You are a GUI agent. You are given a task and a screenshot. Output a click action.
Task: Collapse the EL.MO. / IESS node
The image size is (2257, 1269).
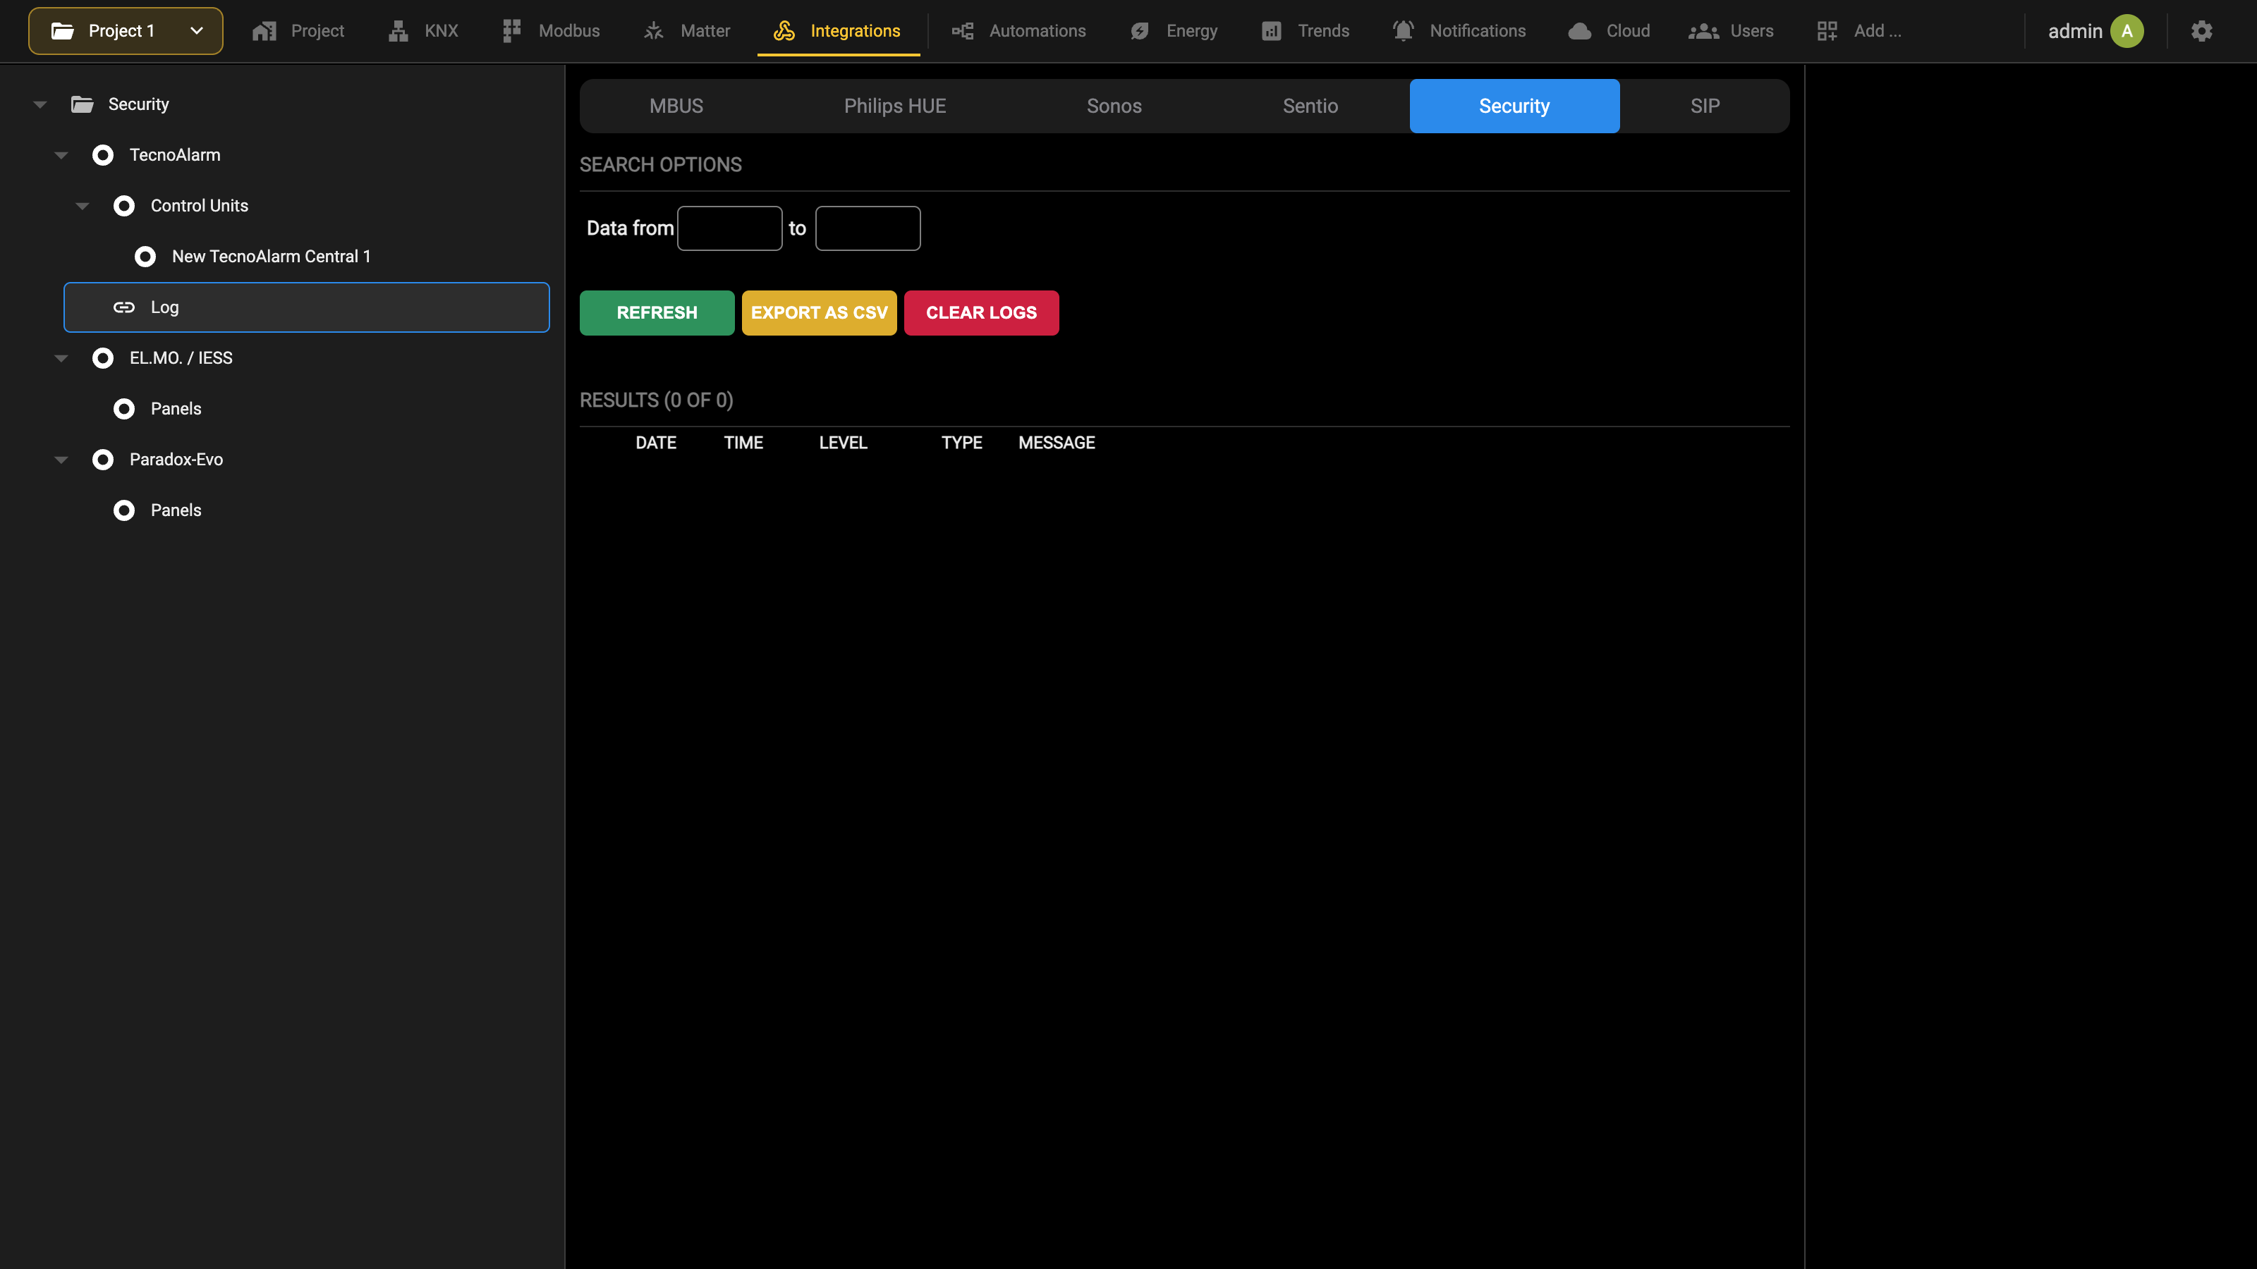tap(61, 358)
